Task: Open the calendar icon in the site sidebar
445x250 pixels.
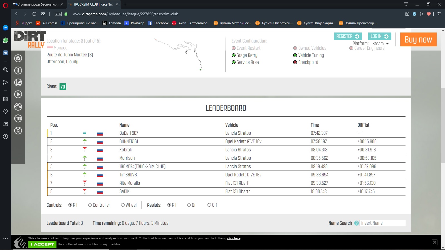Action: tap(18, 119)
